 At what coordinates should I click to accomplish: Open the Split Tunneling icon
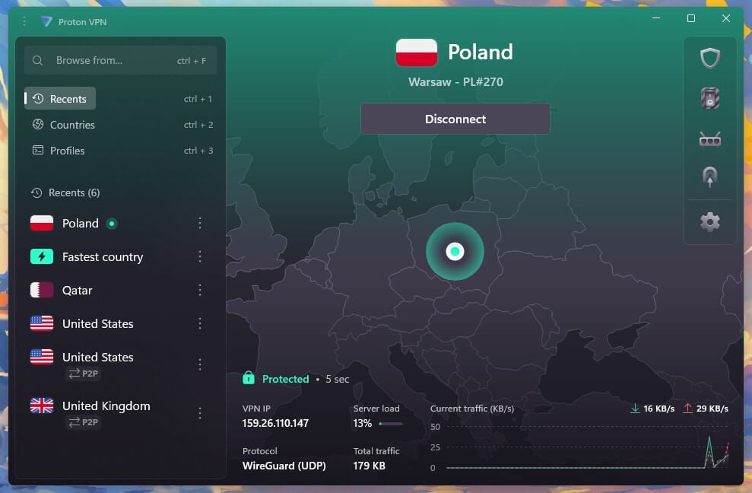709,177
